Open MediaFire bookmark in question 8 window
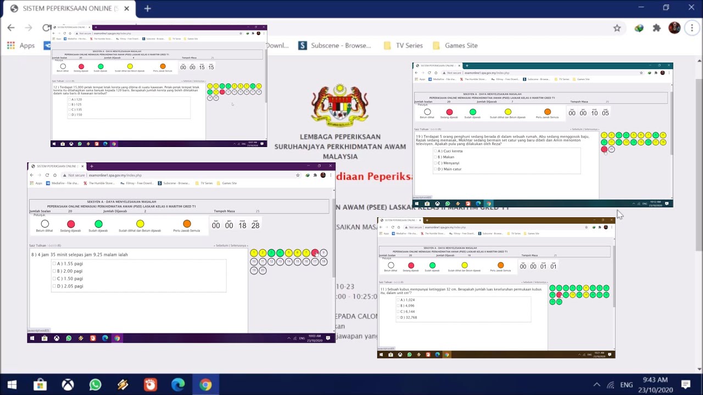This screenshot has height=395, width=703. coord(64,183)
